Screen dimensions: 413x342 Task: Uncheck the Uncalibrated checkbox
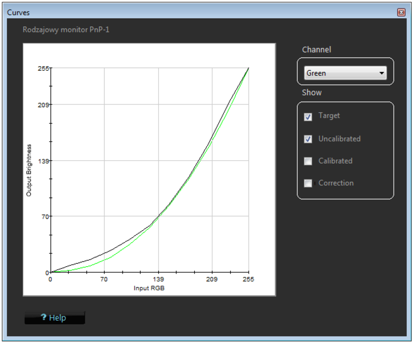click(x=308, y=139)
